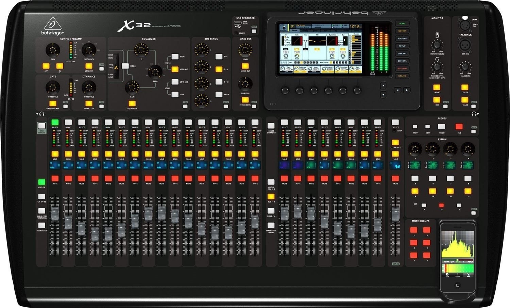Open the SETUP screen page
The height and width of the screenshot is (308, 510).
click(x=402, y=46)
